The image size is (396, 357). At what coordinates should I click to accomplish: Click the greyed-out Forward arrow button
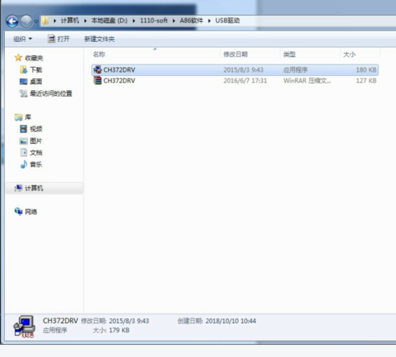point(26,21)
